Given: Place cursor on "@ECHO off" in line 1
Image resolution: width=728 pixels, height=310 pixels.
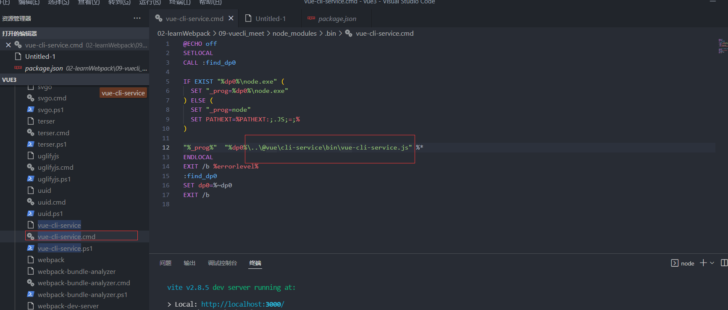Looking at the screenshot, I should coord(200,44).
